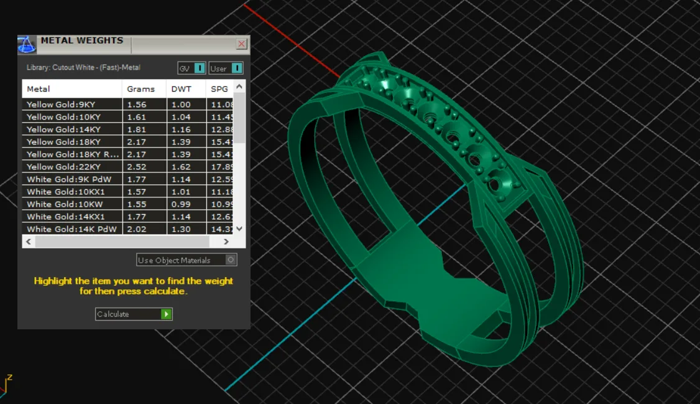Select the Yellow Gold:18KY row
This screenshot has width=700, height=404.
[x=127, y=142]
